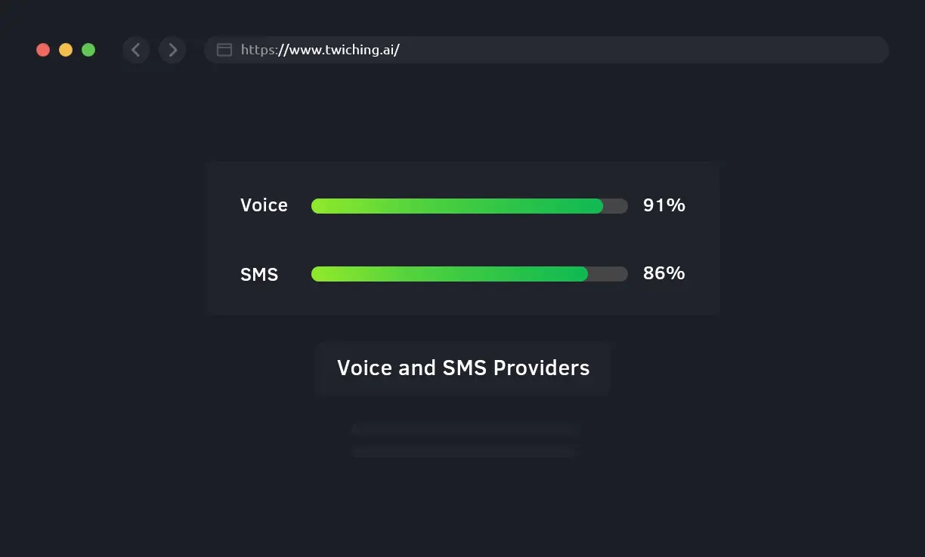
Task: Click the page icon in address bar
Action: coord(224,50)
